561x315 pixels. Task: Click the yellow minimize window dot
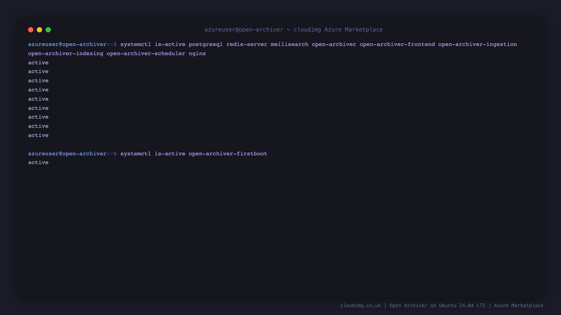tap(39, 30)
